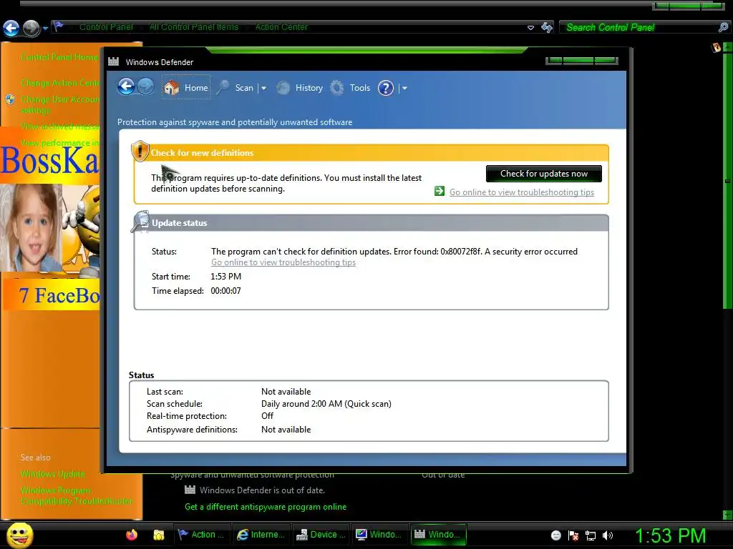Screen dimensions: 733x549
Task: Expand the help options dropdown arrow
Action: 405,88
